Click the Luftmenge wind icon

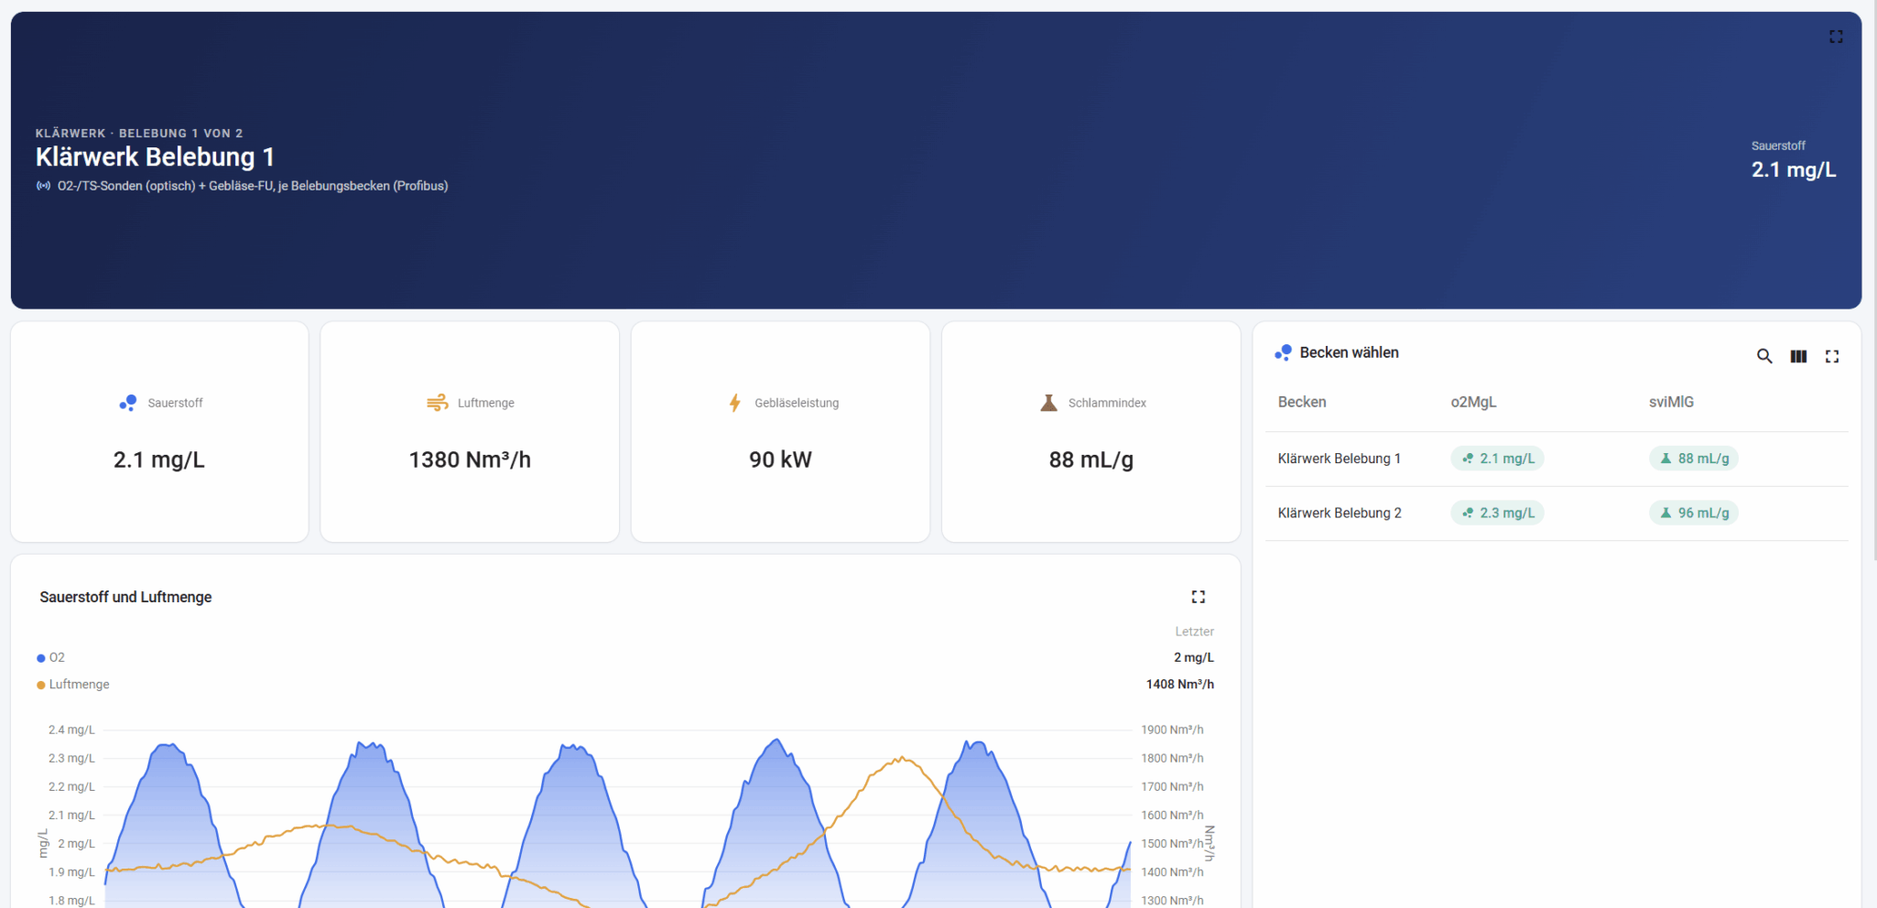tap(437, 403)
